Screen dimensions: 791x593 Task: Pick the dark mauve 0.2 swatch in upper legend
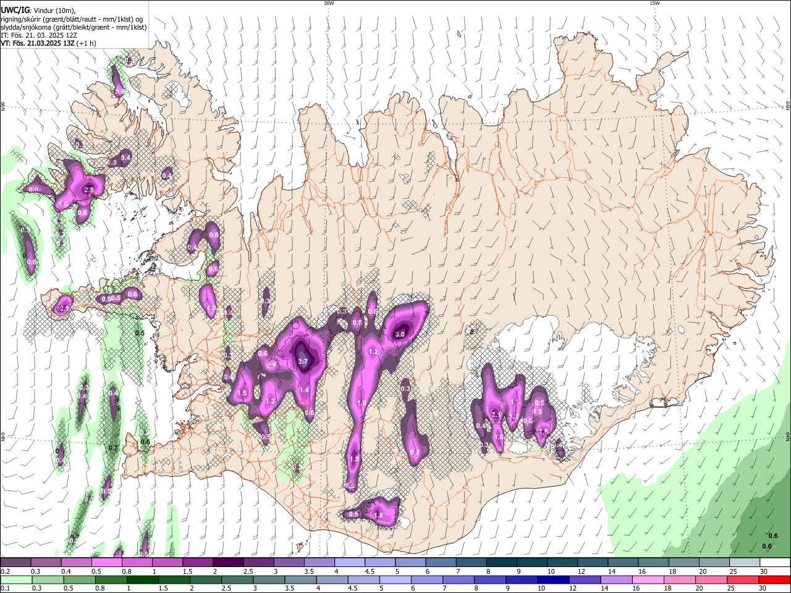(15, 563)
